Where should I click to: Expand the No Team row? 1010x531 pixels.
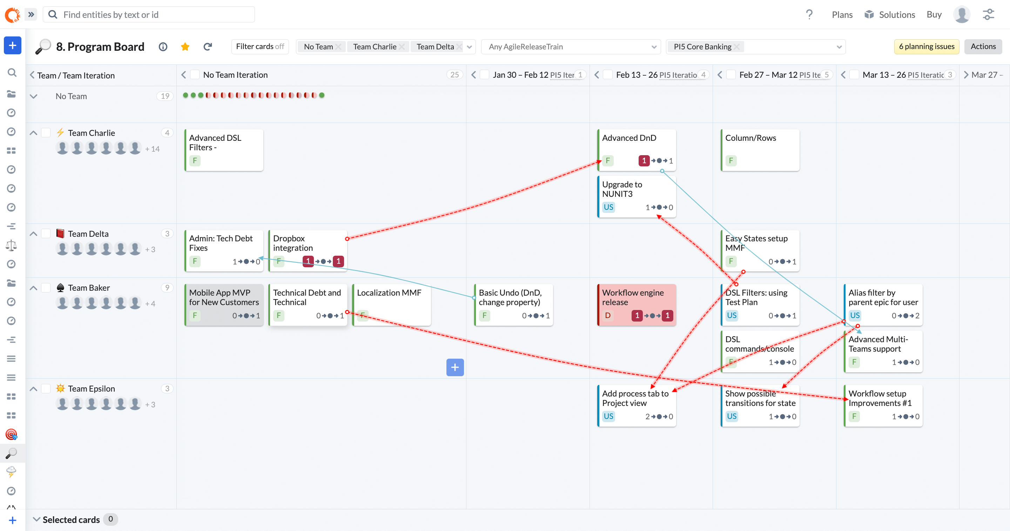[x=34, y=96]
